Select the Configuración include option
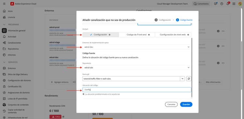244x119 pixels. (x=101, y=35)
